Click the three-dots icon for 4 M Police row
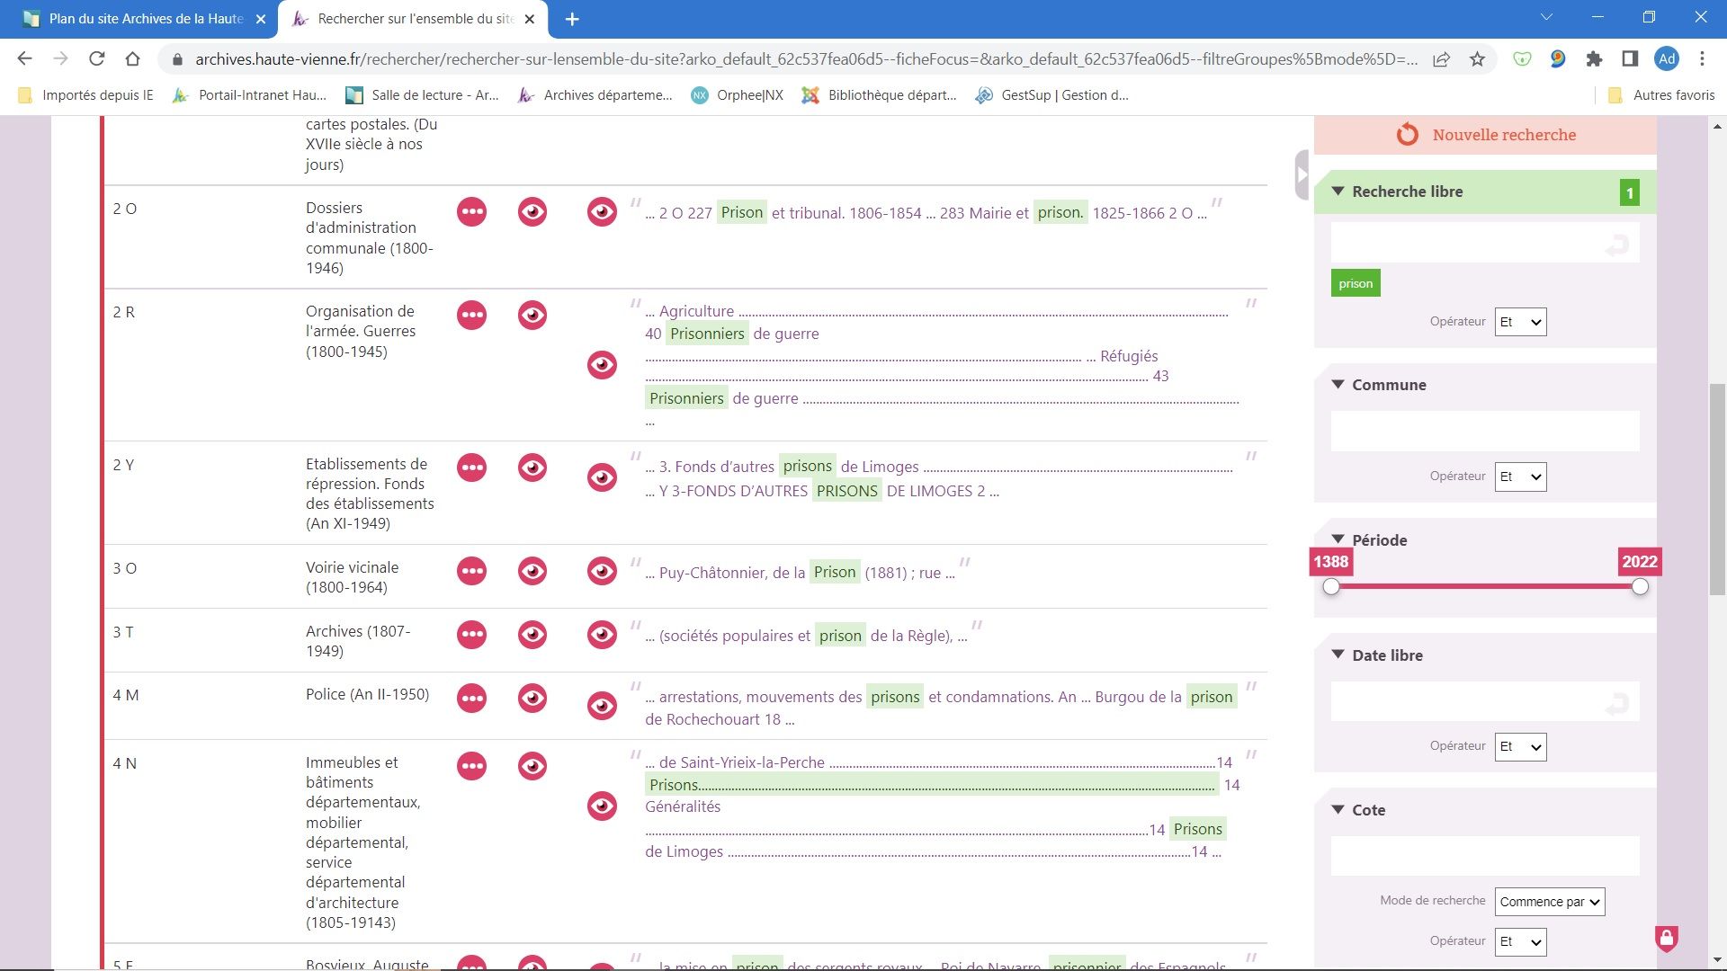The height and width of the screenshot is (971, 1727). (x=471, y=699)
